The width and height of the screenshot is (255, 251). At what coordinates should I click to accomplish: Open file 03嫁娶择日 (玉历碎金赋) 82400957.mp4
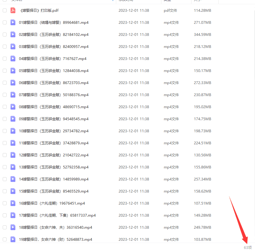click(x=54, y=47)
